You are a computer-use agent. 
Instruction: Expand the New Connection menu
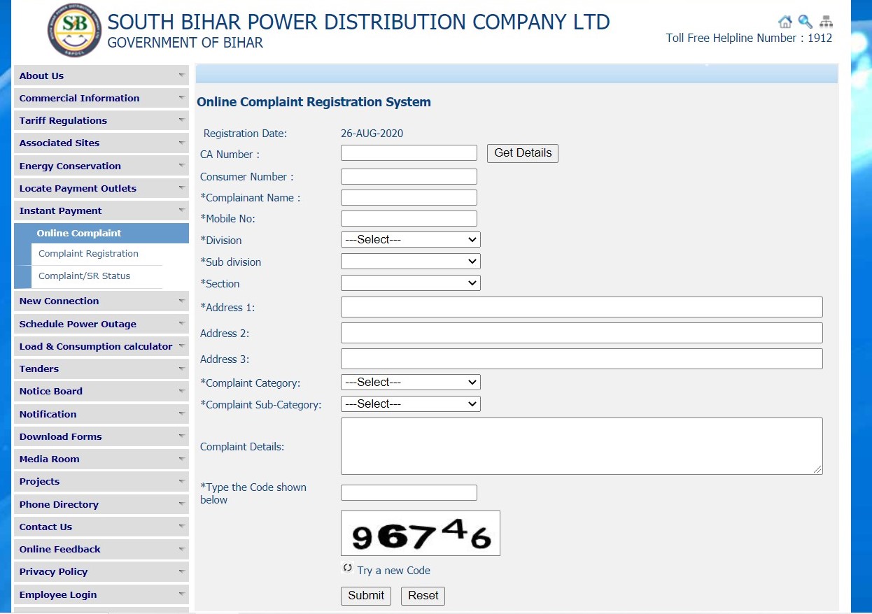pyautogui.click(x=101, y=301)
